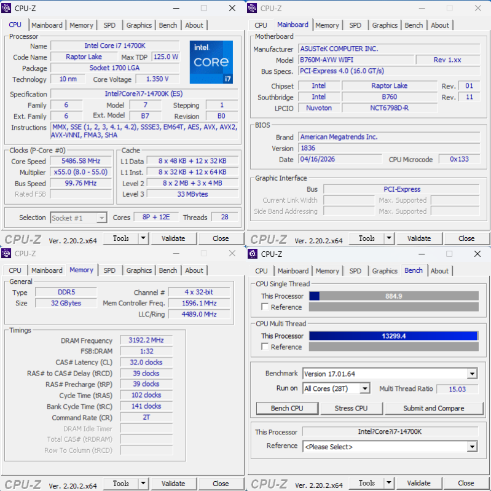Screen dimensions: 491x491
Task: Click CPU-Z app icon in top-left window title bar
Action: coord(6,8)
